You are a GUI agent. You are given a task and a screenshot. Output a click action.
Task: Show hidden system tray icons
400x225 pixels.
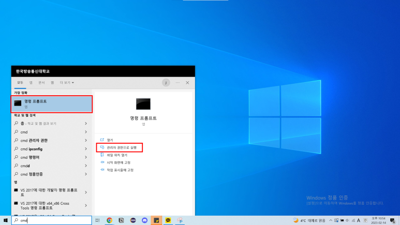pyautogui.click(x=331, y=220)
